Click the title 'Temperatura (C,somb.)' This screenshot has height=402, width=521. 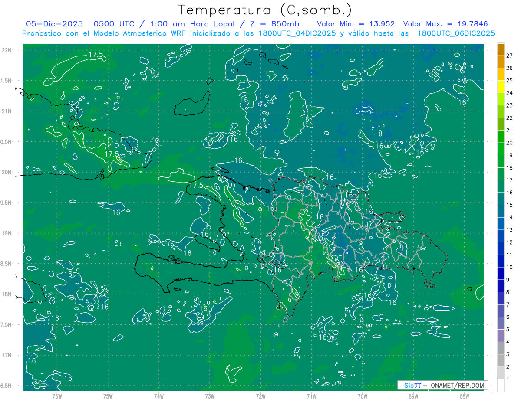pos(265,10)
